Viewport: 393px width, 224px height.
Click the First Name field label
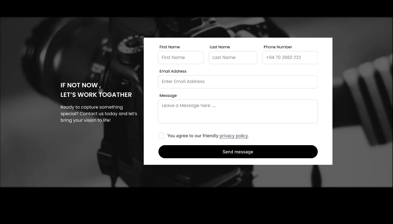[170, 47]
